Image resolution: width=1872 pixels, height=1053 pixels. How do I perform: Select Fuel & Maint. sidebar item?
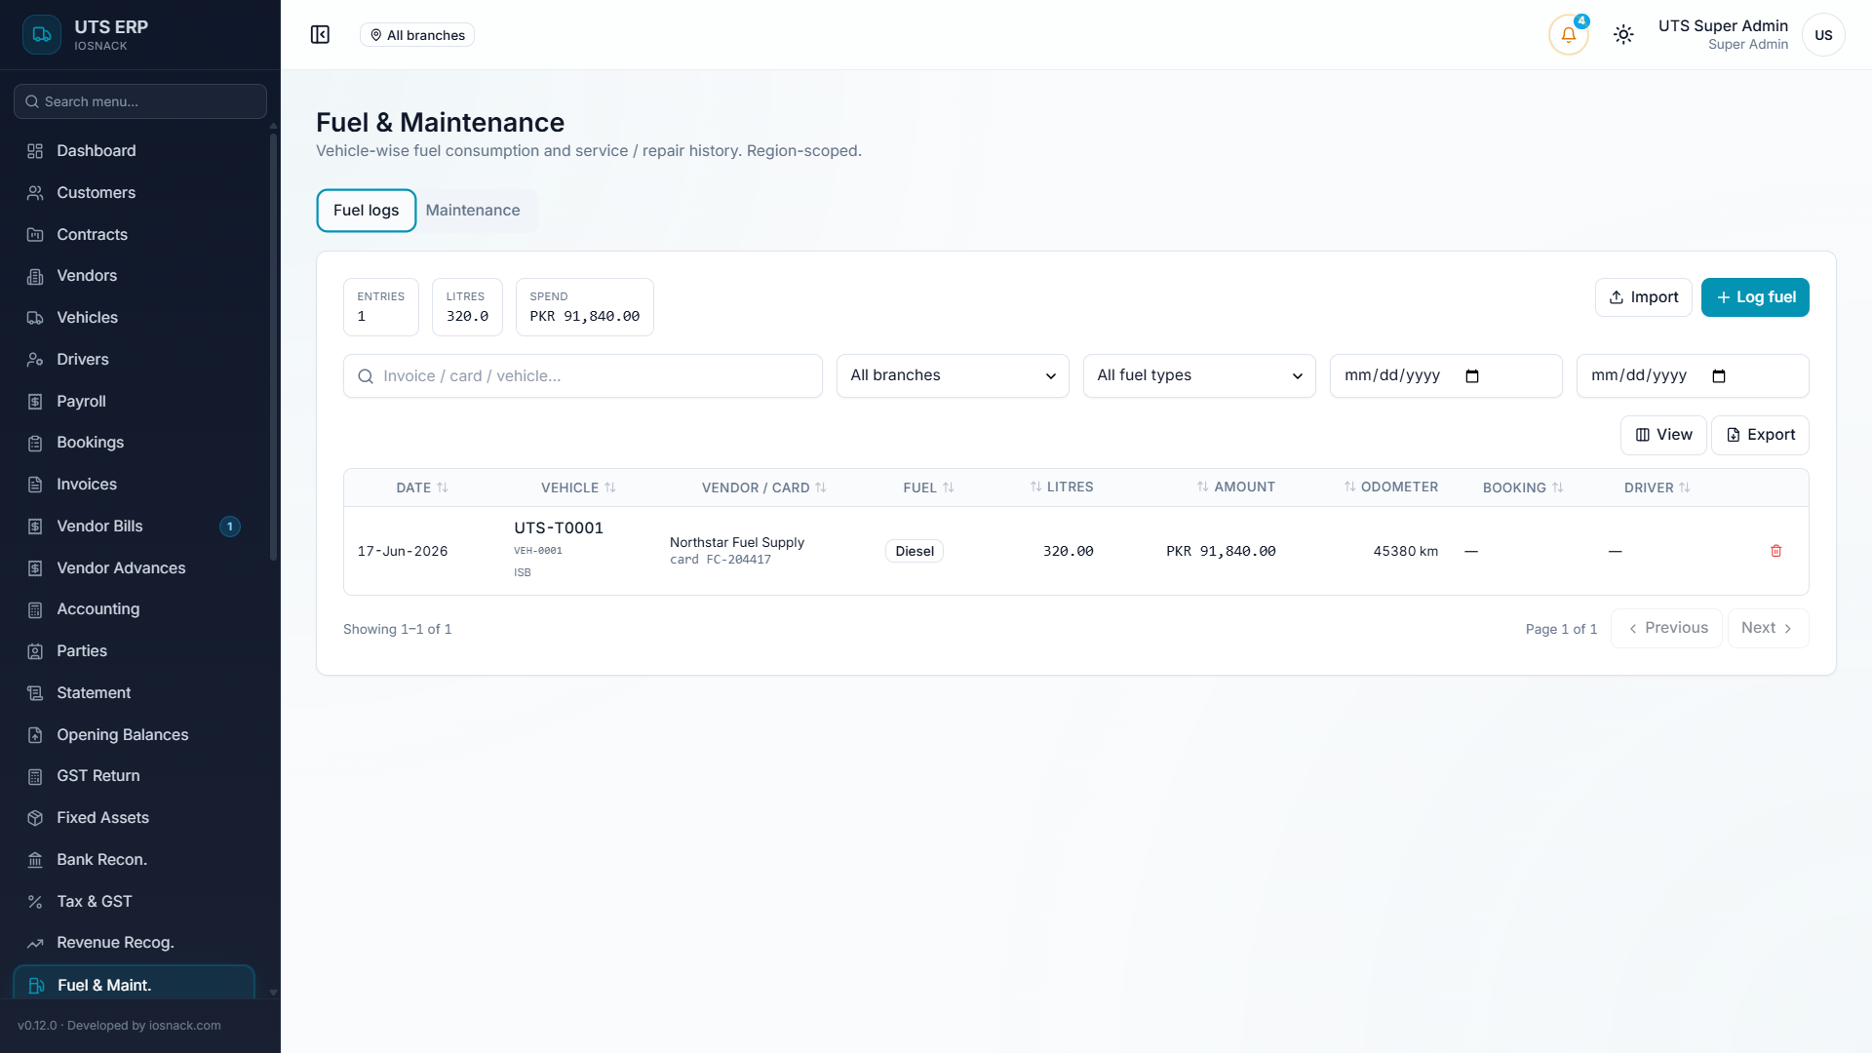(135, 983)
